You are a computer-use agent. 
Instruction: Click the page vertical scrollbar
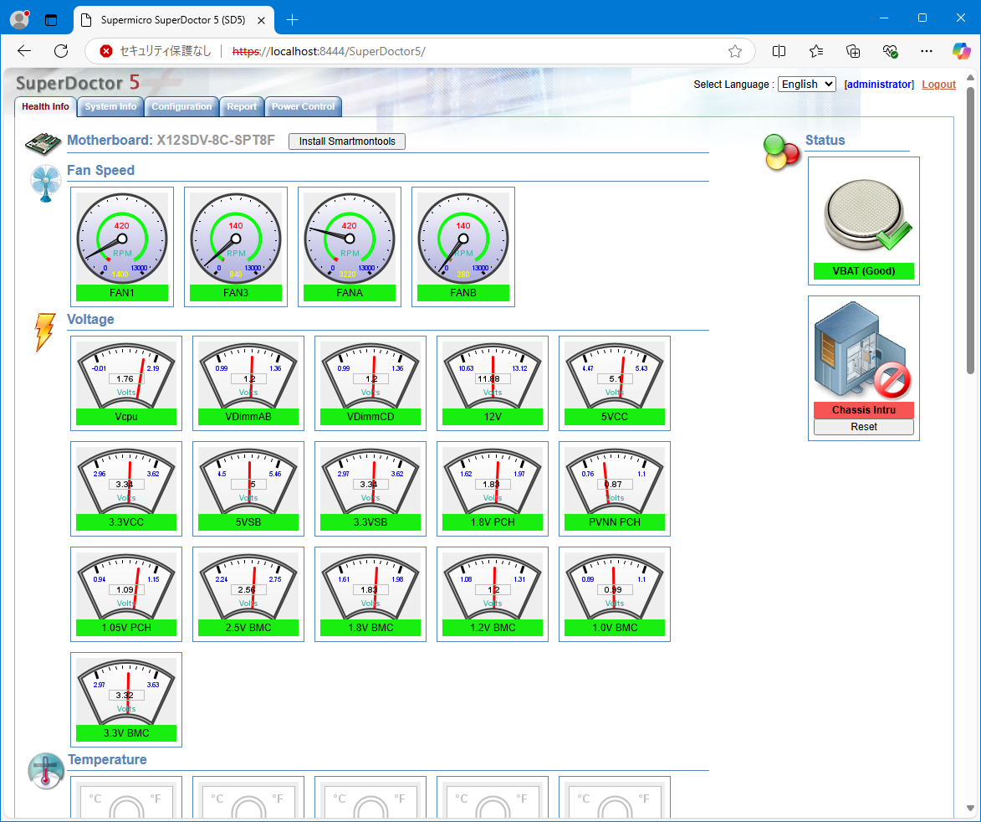point(970,229)
